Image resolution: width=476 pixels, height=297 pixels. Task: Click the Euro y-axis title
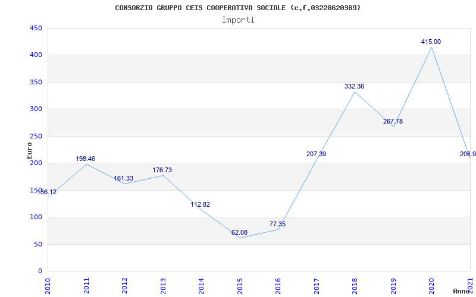click(x=29, y=150)
